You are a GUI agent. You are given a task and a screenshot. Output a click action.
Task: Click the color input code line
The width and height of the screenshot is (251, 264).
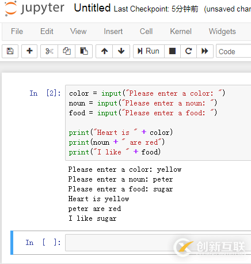click(x=147, y=93)
